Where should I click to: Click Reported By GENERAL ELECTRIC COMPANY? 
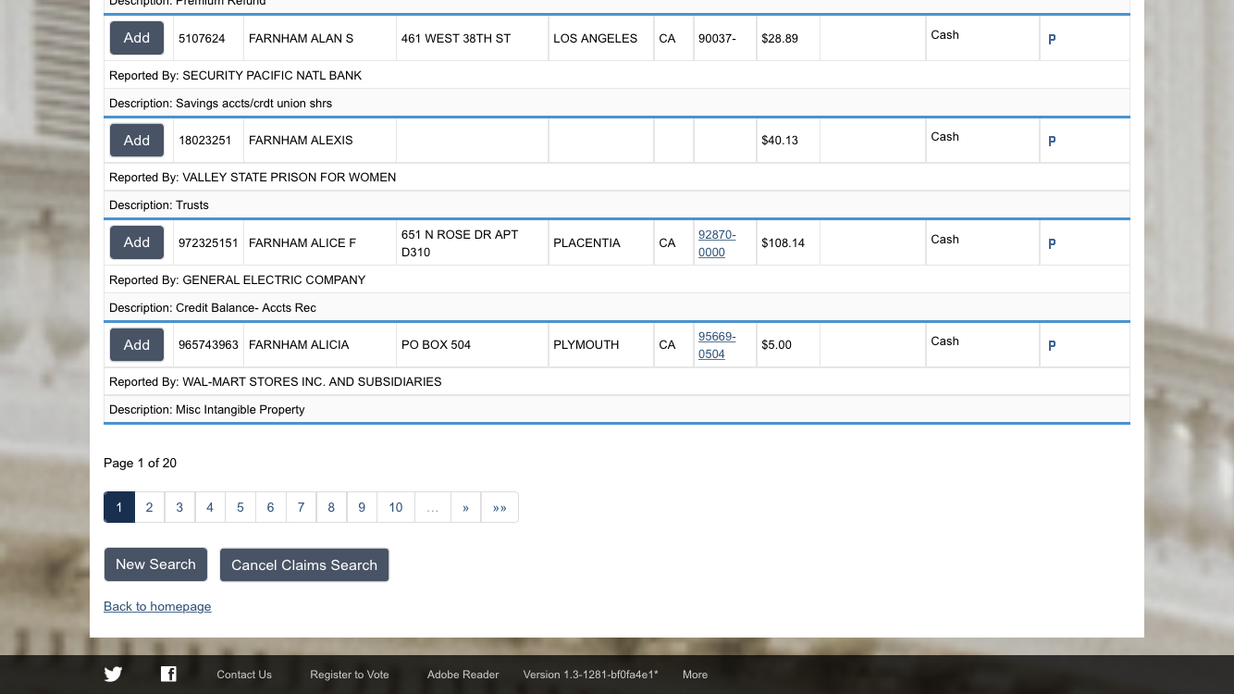(274, 279)
